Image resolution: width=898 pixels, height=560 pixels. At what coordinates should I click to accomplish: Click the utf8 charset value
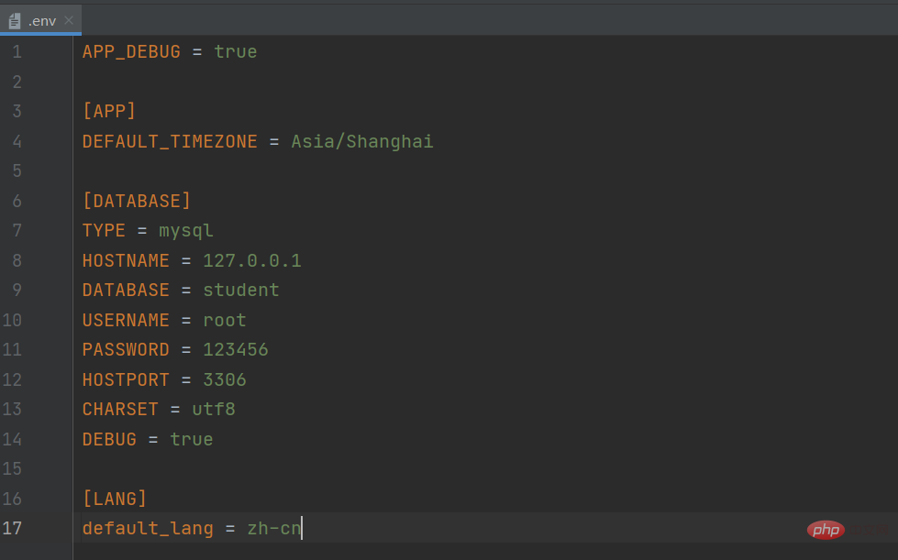214,409
